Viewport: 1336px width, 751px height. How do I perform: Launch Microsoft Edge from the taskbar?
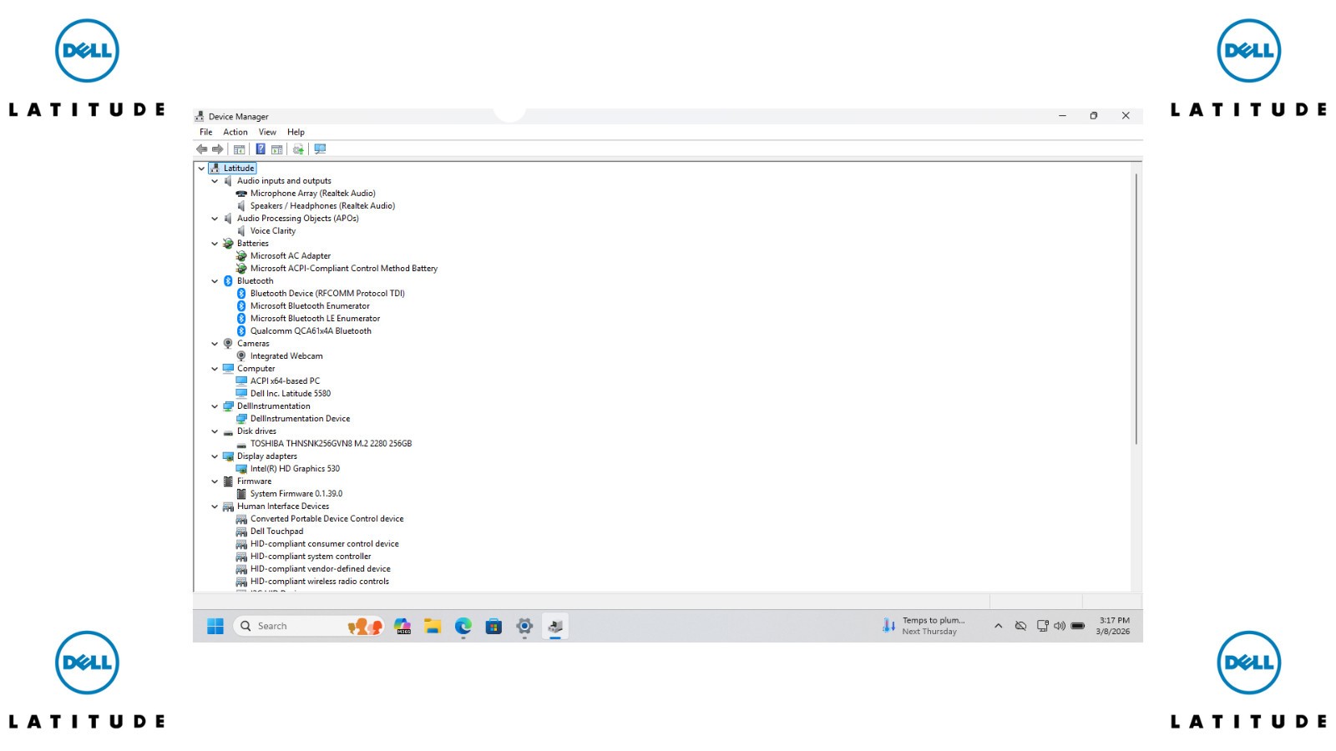pos(463,627)
